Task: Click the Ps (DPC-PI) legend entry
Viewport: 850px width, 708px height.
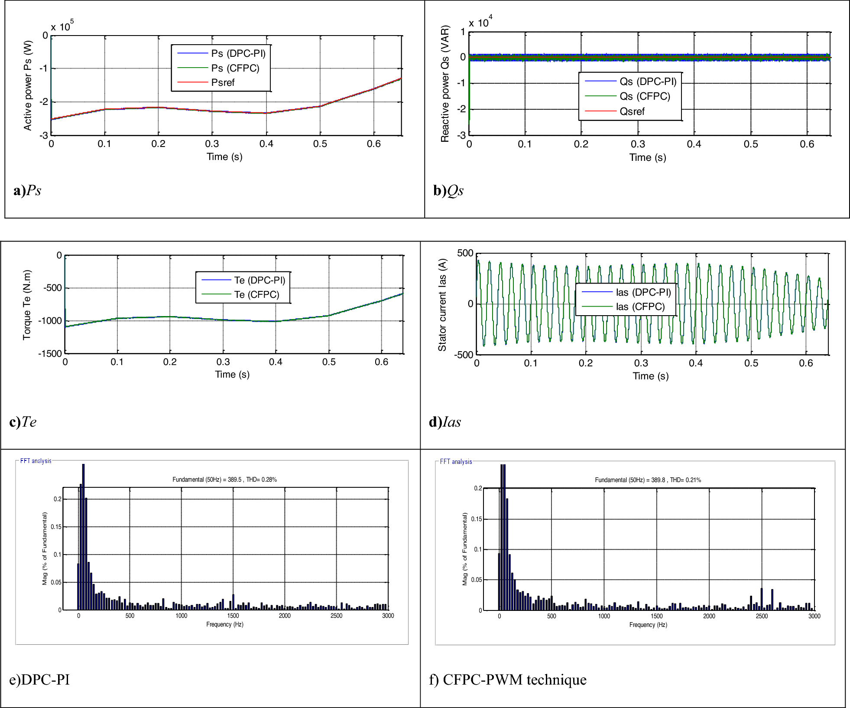Action: [238, 53]
